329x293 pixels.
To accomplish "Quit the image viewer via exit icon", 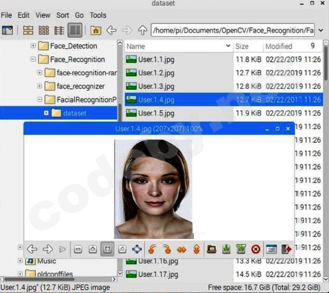I will click(286, 249).
